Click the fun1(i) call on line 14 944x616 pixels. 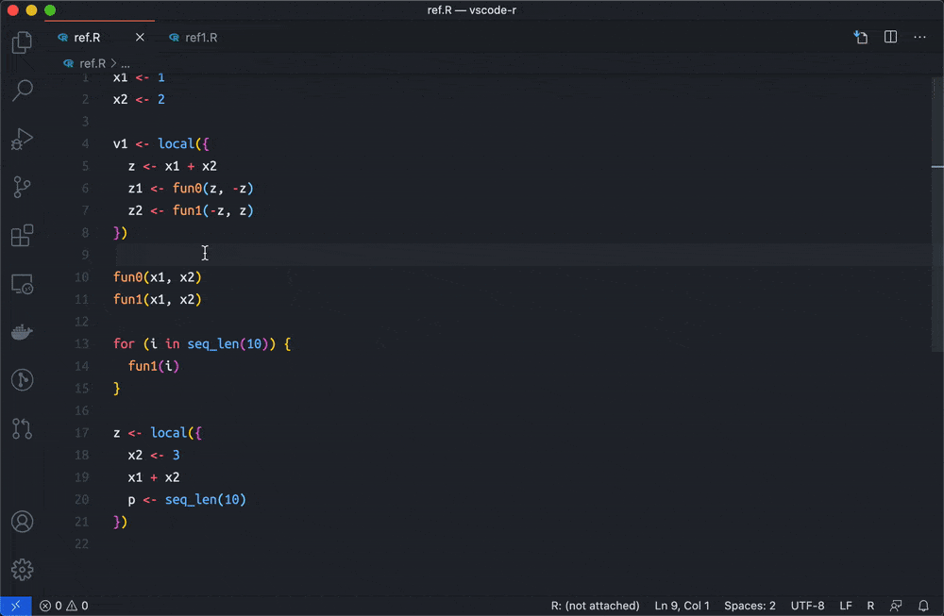154,366
